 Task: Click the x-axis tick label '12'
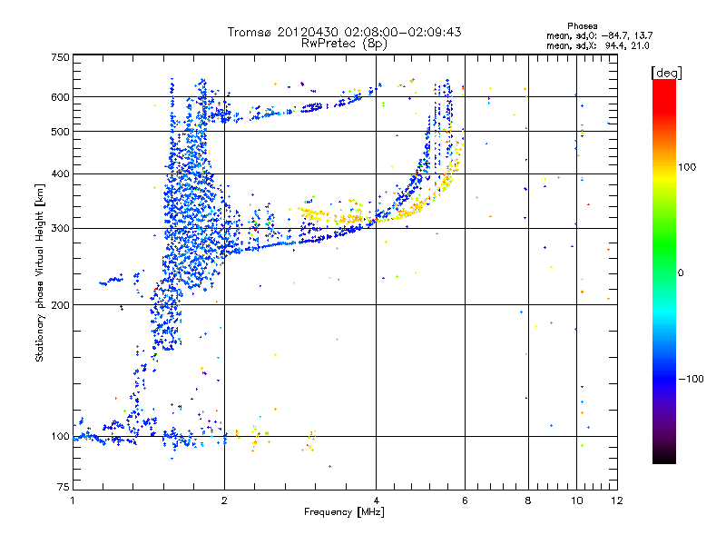click(x=617, y=500)
